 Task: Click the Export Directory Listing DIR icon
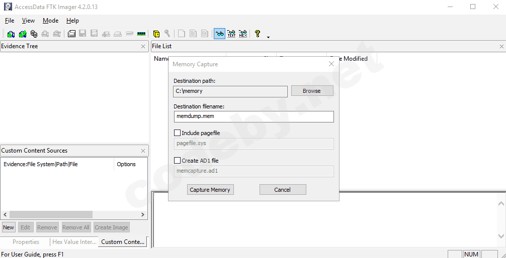tap(204, 34)
